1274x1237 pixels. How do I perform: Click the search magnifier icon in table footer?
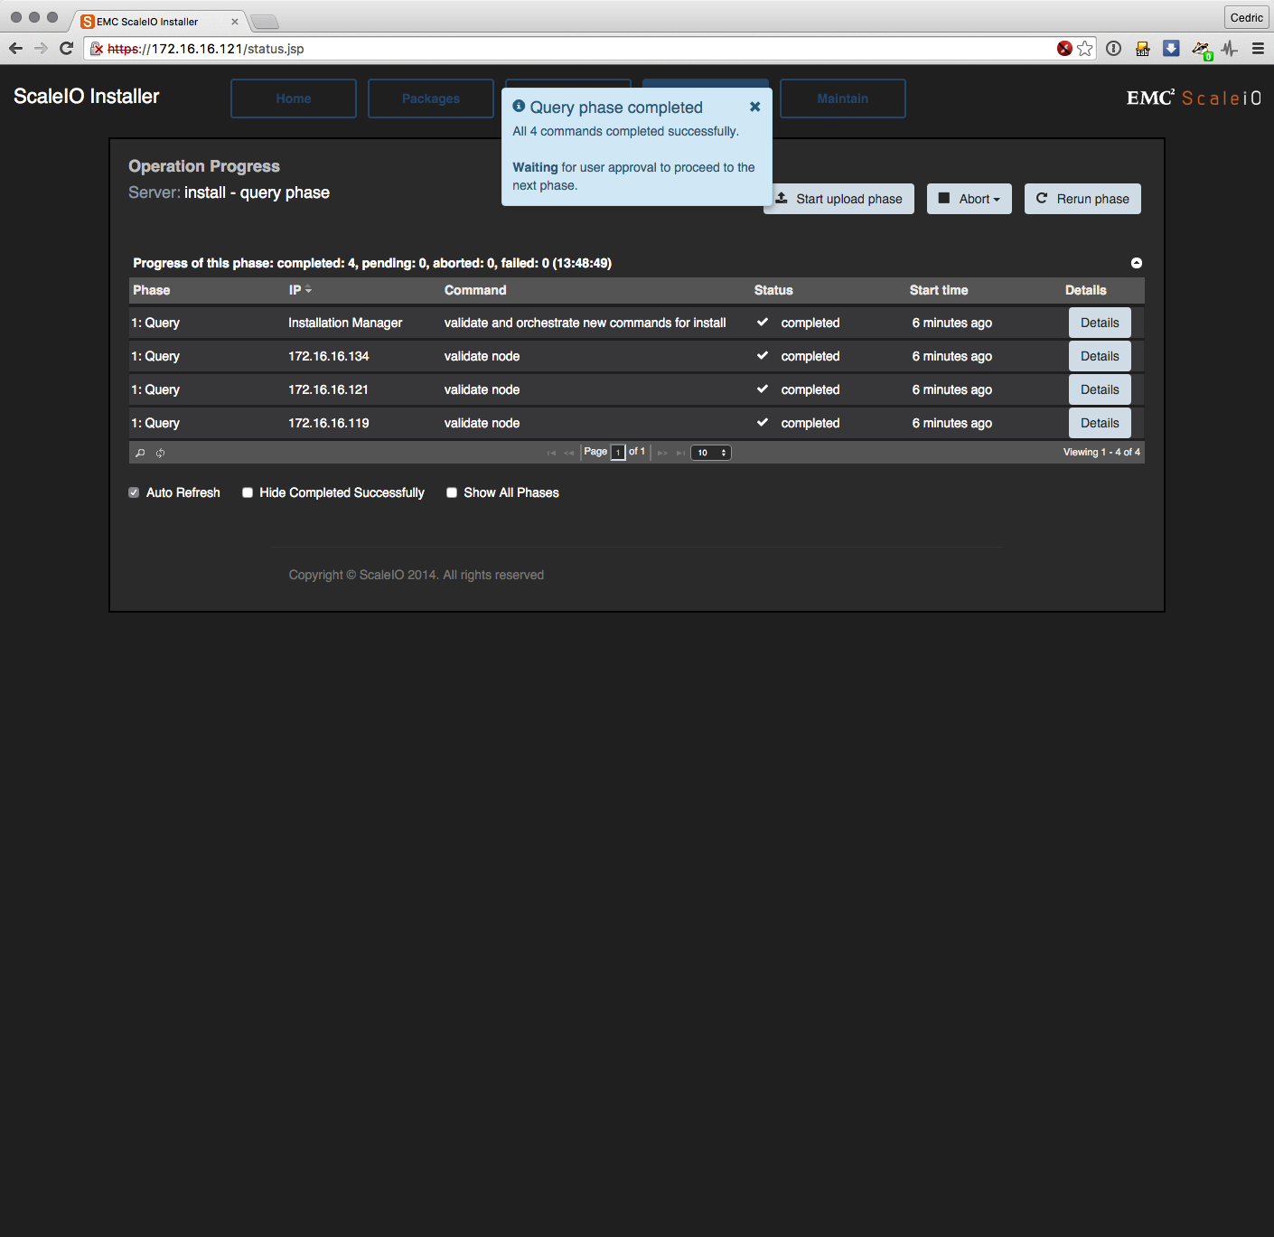(x=140, y=453)
